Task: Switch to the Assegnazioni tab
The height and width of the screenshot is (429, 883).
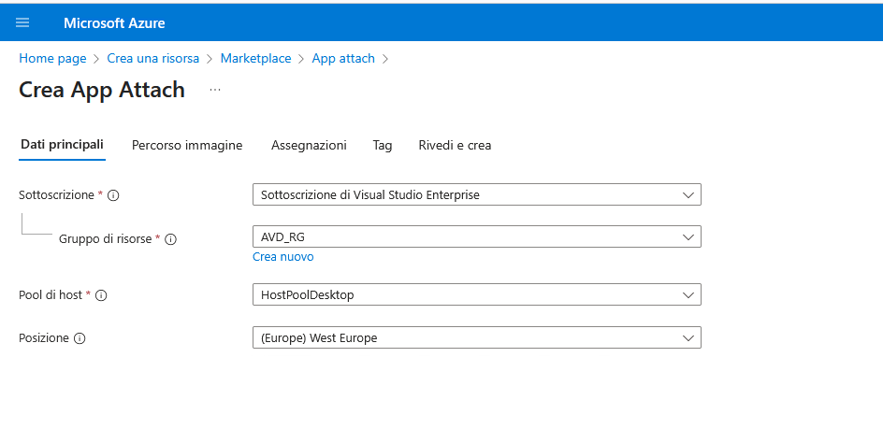Action: (x=309, y=145)
